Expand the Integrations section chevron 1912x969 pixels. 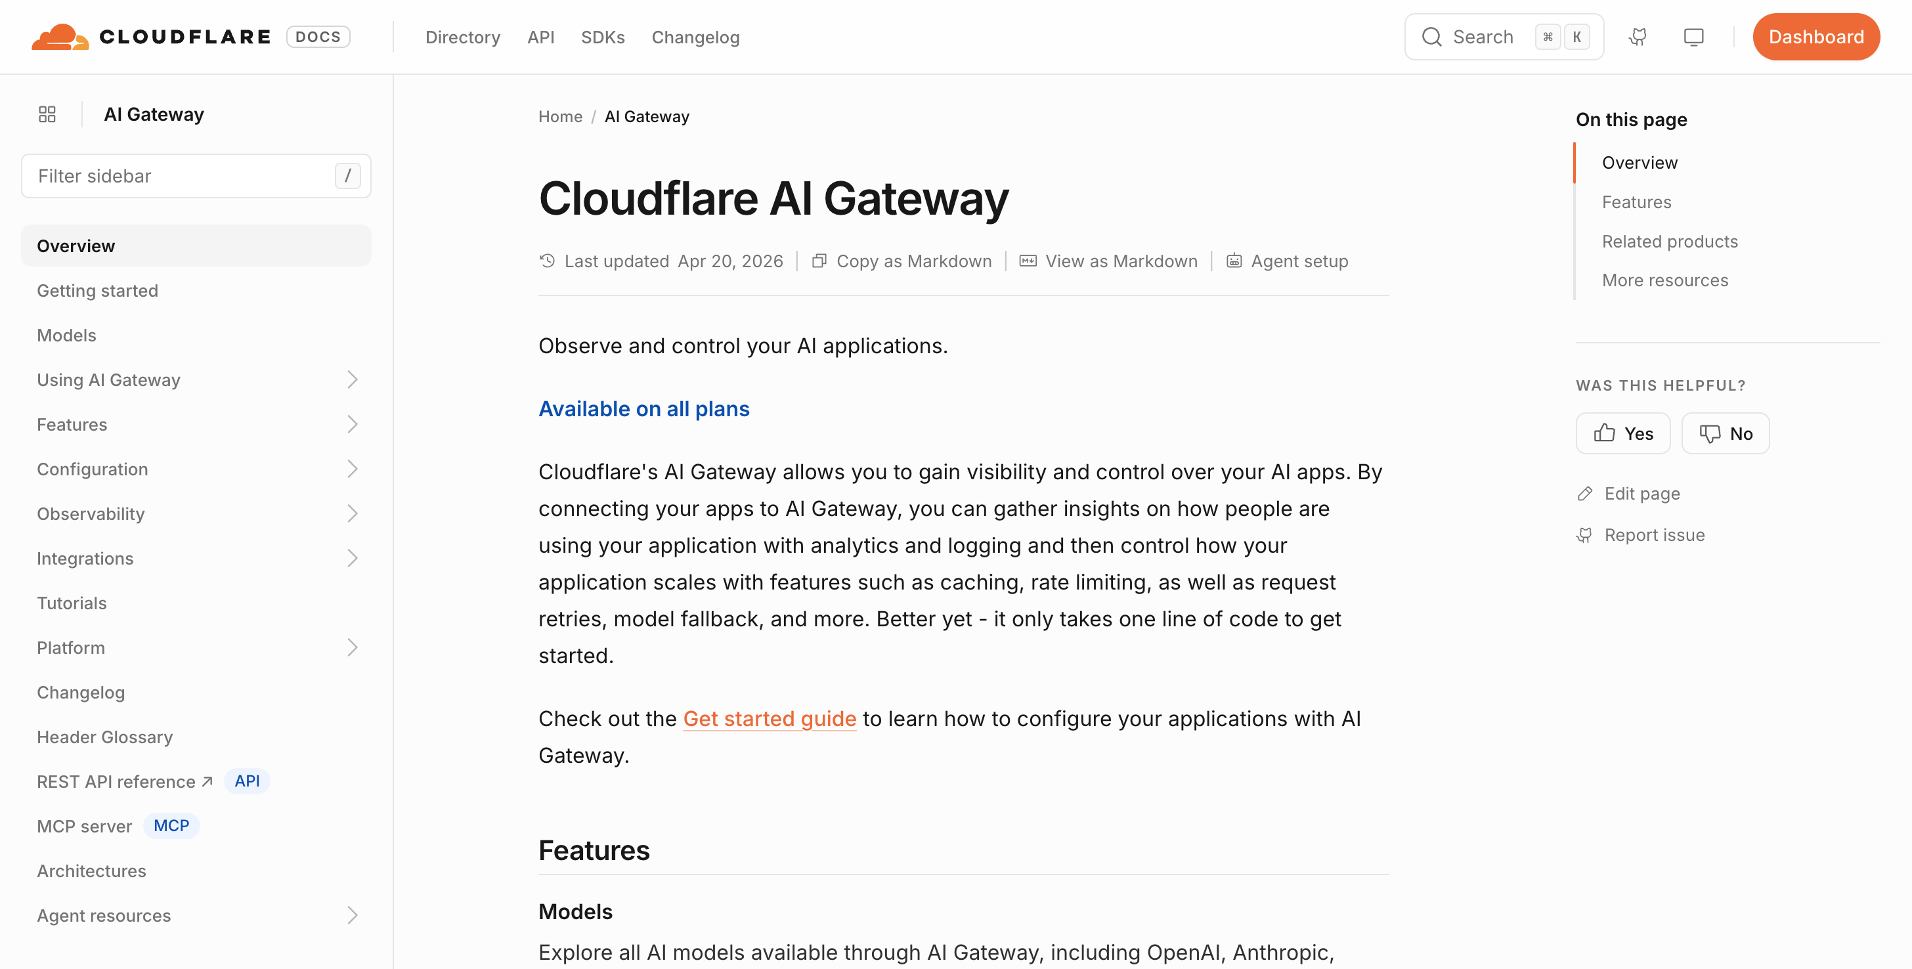click(x=353, y=558)
